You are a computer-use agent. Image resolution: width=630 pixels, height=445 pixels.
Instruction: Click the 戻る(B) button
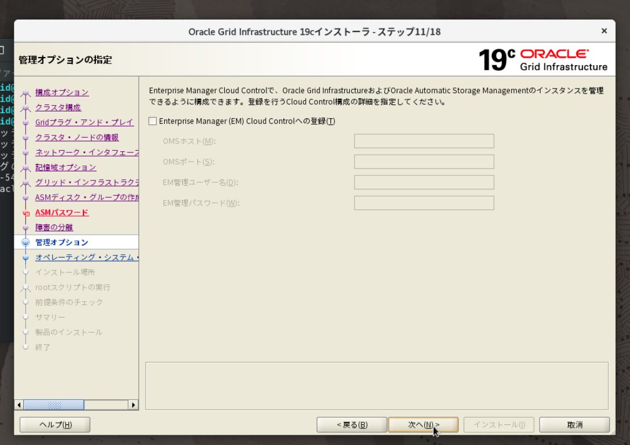[352, 424]
